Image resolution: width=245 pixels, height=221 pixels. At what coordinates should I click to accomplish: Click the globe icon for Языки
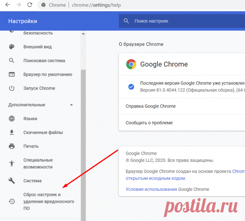(x=12, y=119)
